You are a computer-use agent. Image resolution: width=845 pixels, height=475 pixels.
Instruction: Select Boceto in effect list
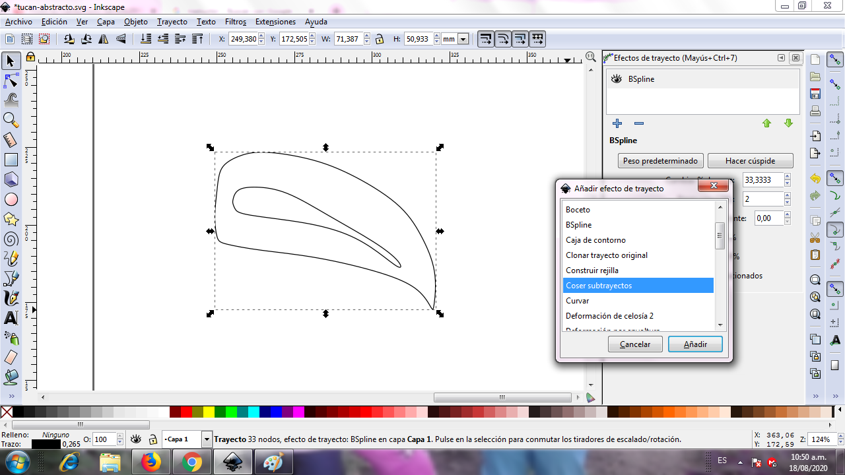coord(638,210)
